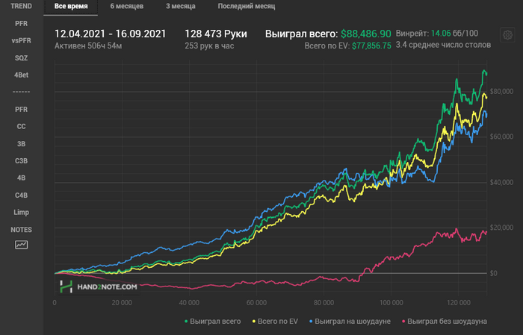This screenshot has width=523, height=335.
Task: Click the chart icon below NOTES
Action: [x=22, y=245]
